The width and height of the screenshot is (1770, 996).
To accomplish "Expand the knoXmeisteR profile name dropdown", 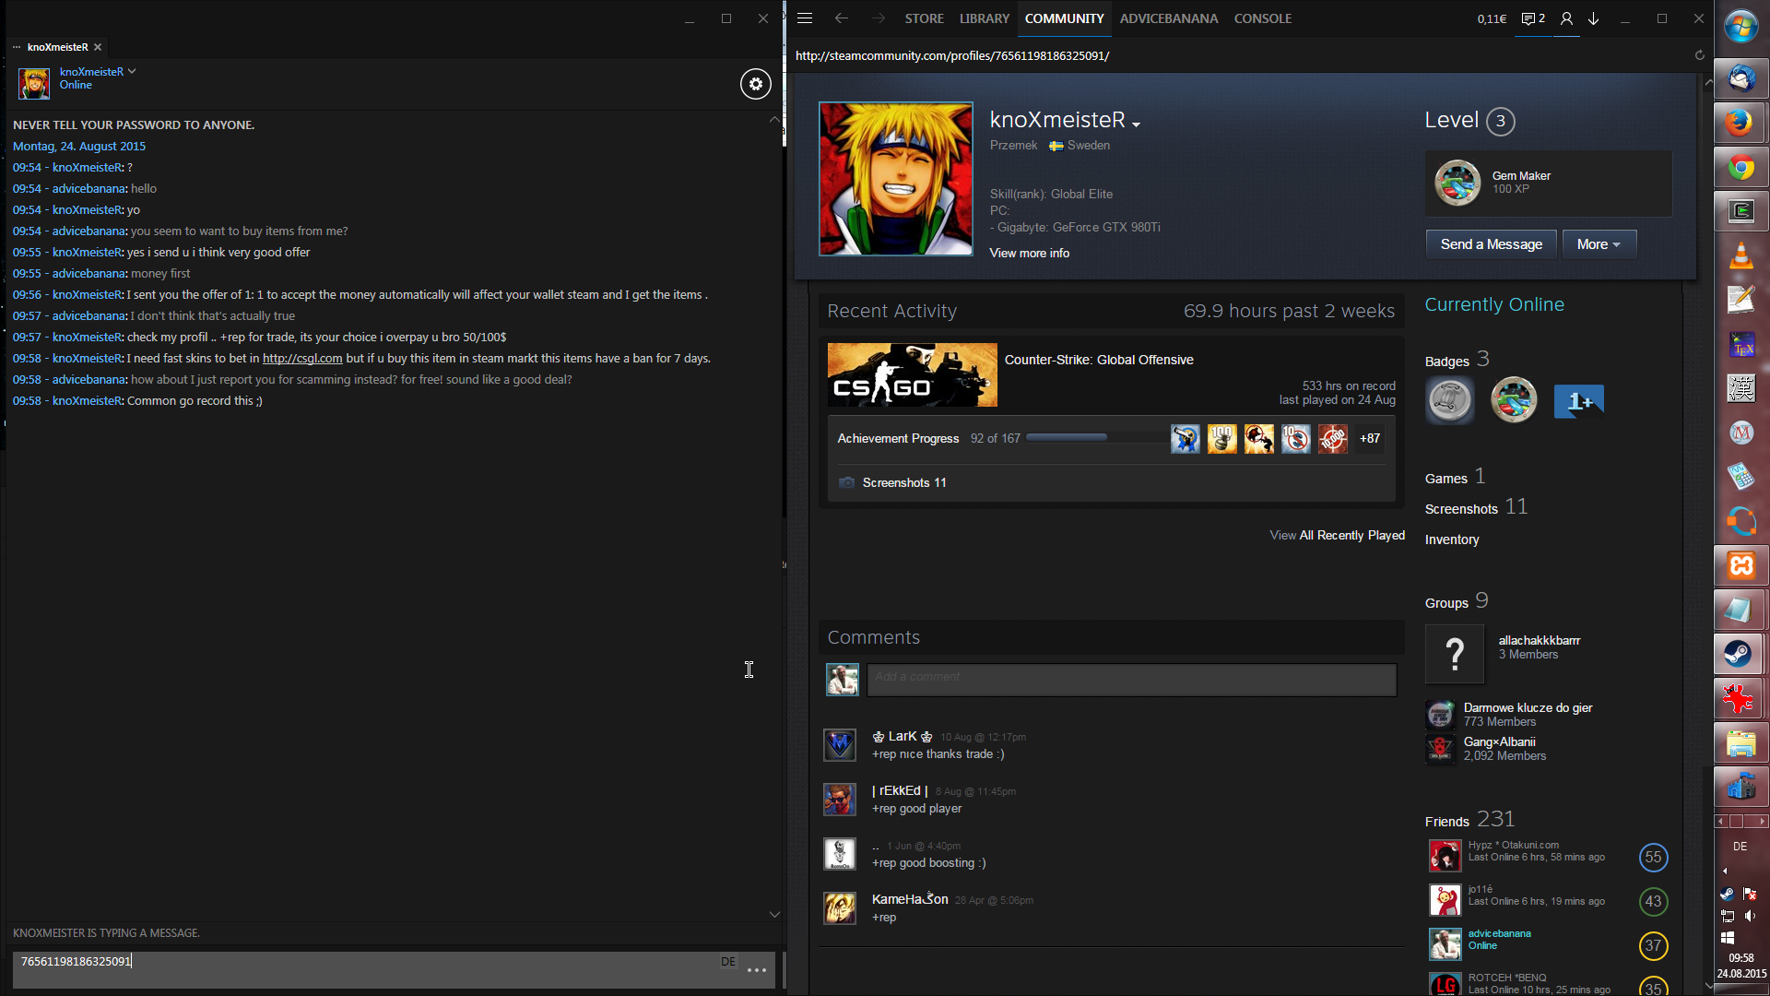I will pos(1137,125).
